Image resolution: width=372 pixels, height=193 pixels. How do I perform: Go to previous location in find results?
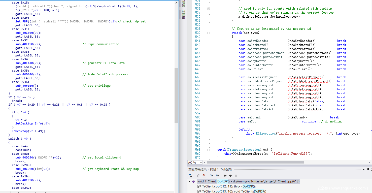click(212, 176)
